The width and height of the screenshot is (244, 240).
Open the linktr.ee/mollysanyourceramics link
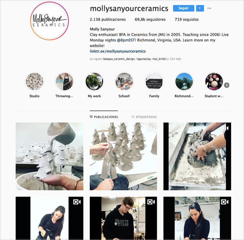tap(118, 51)
